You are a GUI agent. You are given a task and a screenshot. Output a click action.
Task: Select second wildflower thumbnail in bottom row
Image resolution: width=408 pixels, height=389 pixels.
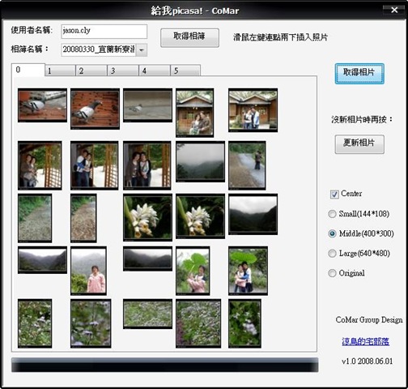pyautogui.click(x=91, y=323)
